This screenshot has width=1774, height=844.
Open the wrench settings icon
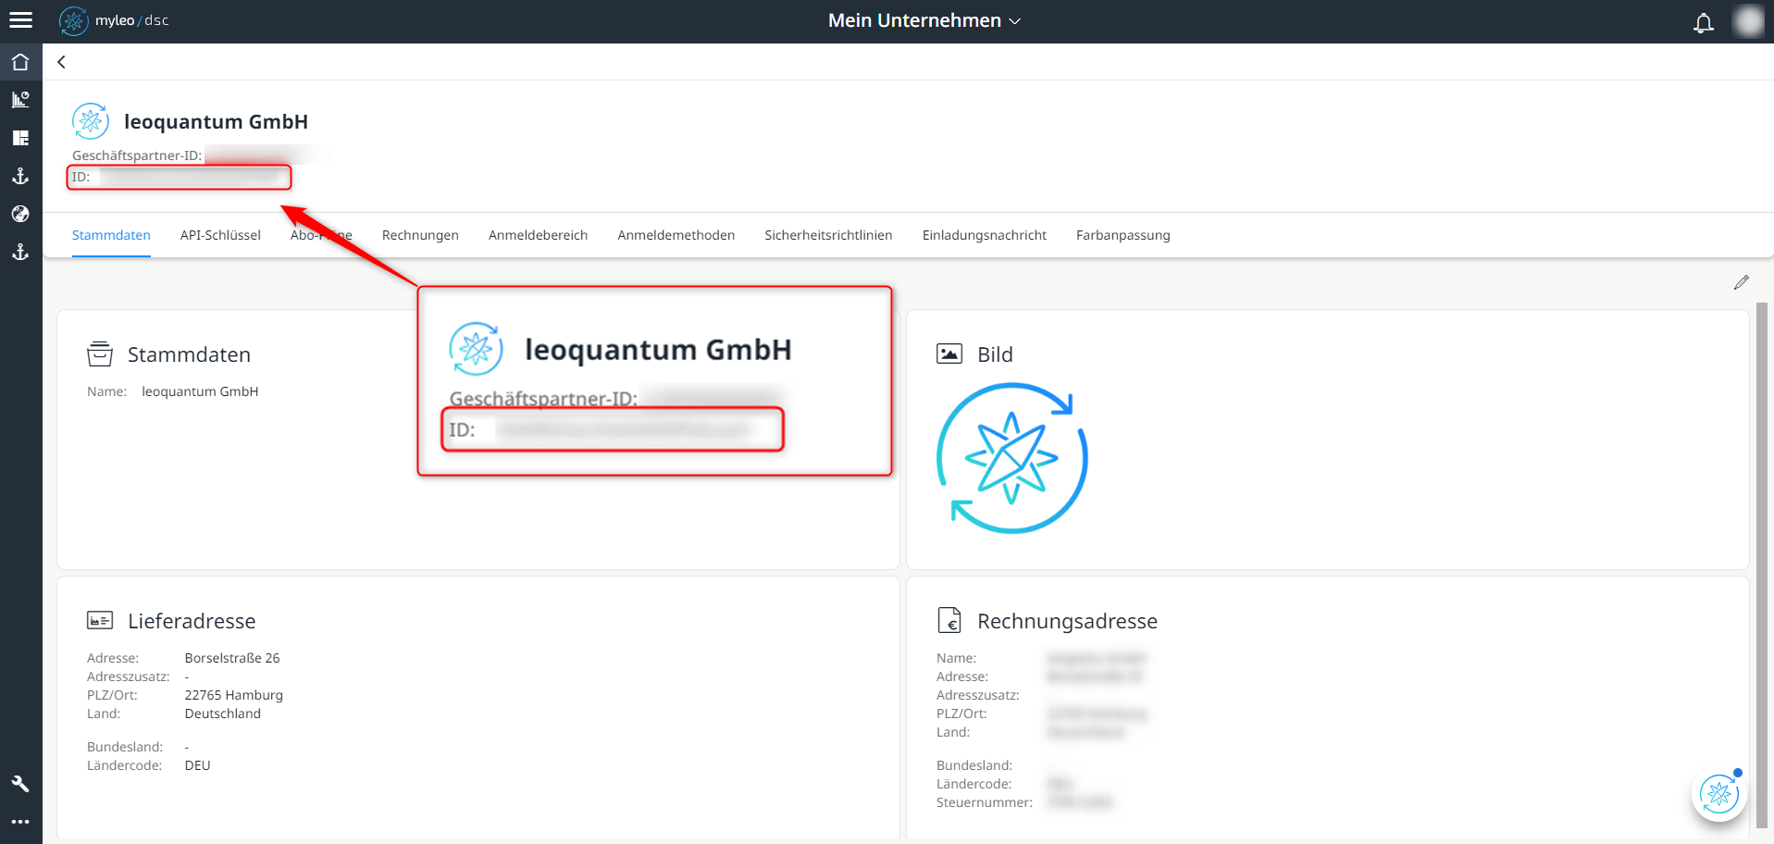(x=20, y=784)
